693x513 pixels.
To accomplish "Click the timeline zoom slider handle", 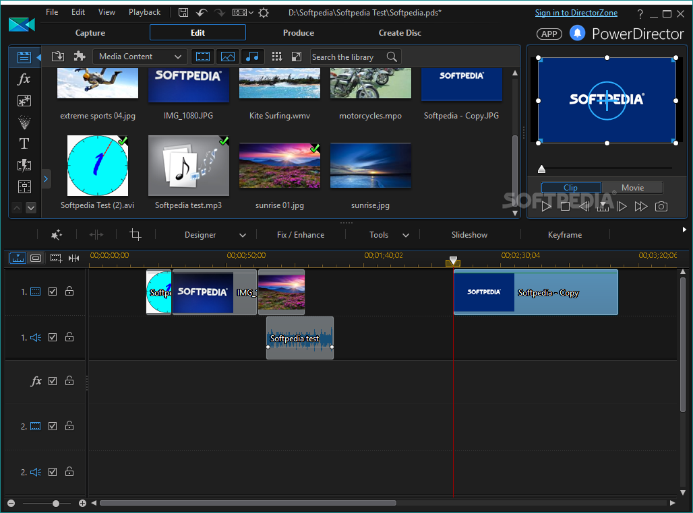I will [56, 504].
